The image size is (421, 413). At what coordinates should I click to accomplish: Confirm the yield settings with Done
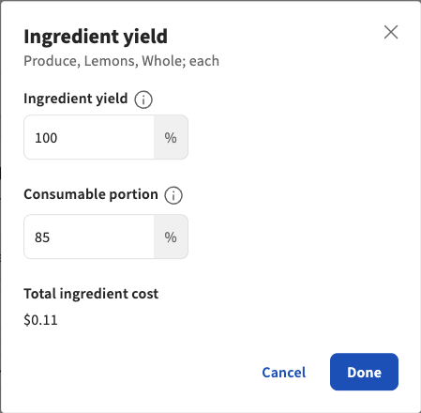(x=364, y=372)
